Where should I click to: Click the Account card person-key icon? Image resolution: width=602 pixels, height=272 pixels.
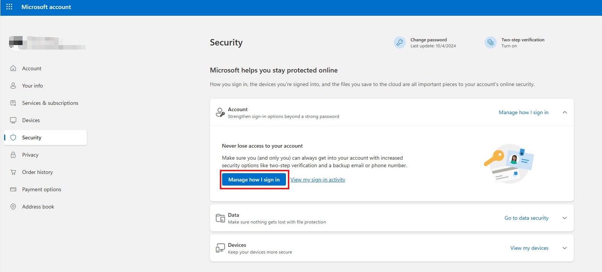point(220,112)
